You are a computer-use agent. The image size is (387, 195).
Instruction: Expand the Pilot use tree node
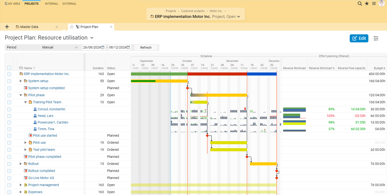pos(25,143)
